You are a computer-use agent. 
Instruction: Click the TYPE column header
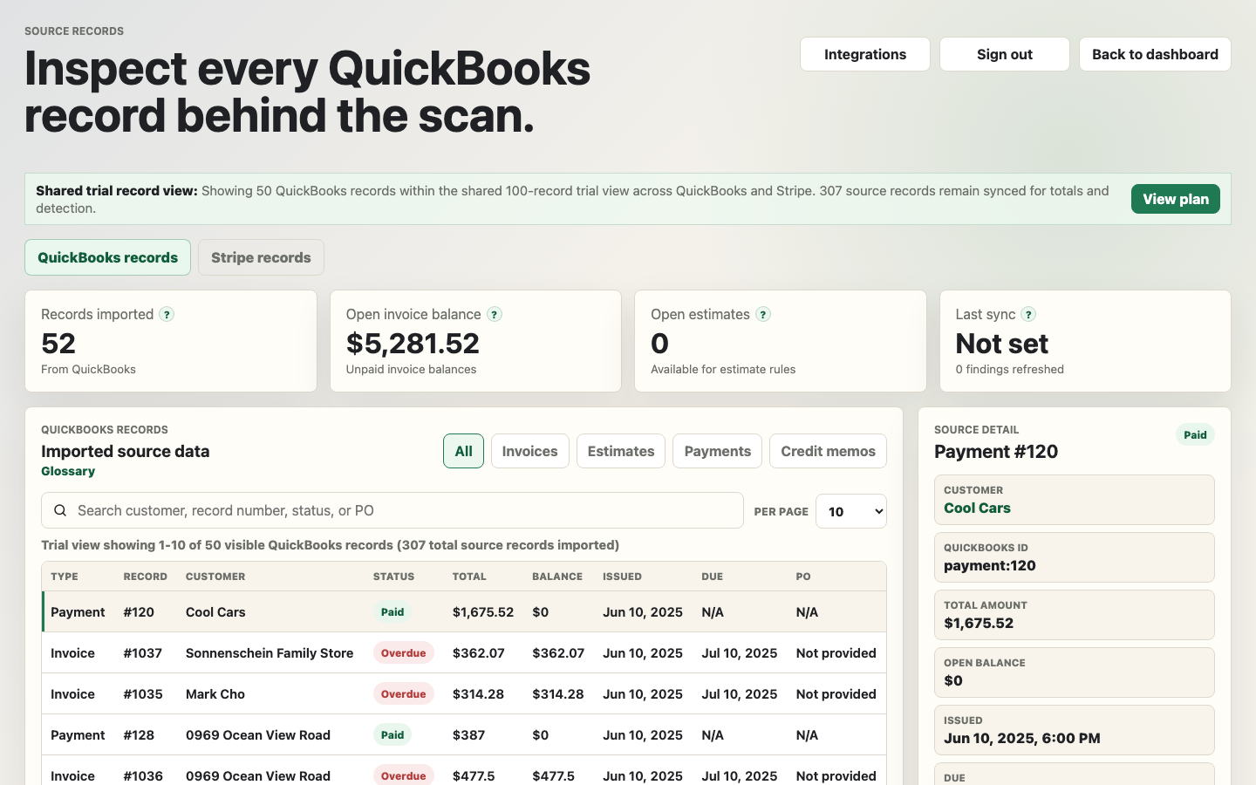[65, 577]
